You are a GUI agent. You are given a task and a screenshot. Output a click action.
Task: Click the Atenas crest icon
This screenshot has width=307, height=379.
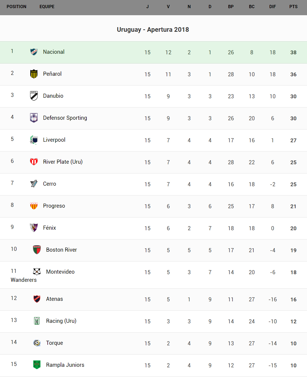(x=37, y=299)
